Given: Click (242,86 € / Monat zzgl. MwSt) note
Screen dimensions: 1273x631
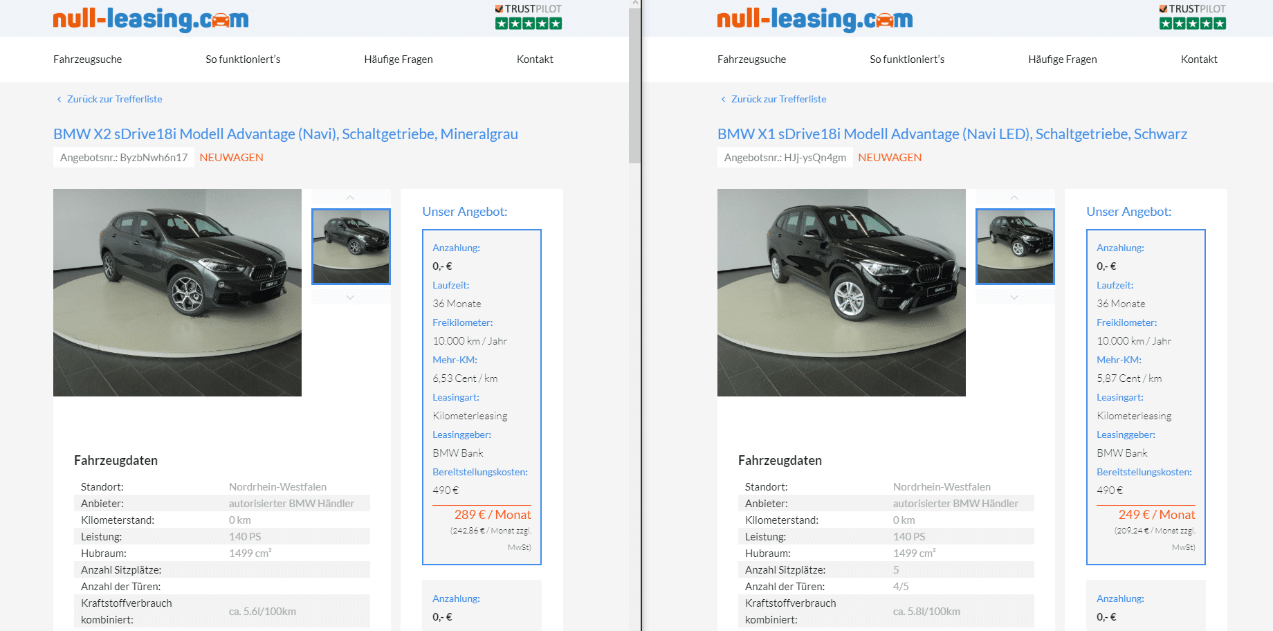Looking at the screenshot, I should point(491,539).
